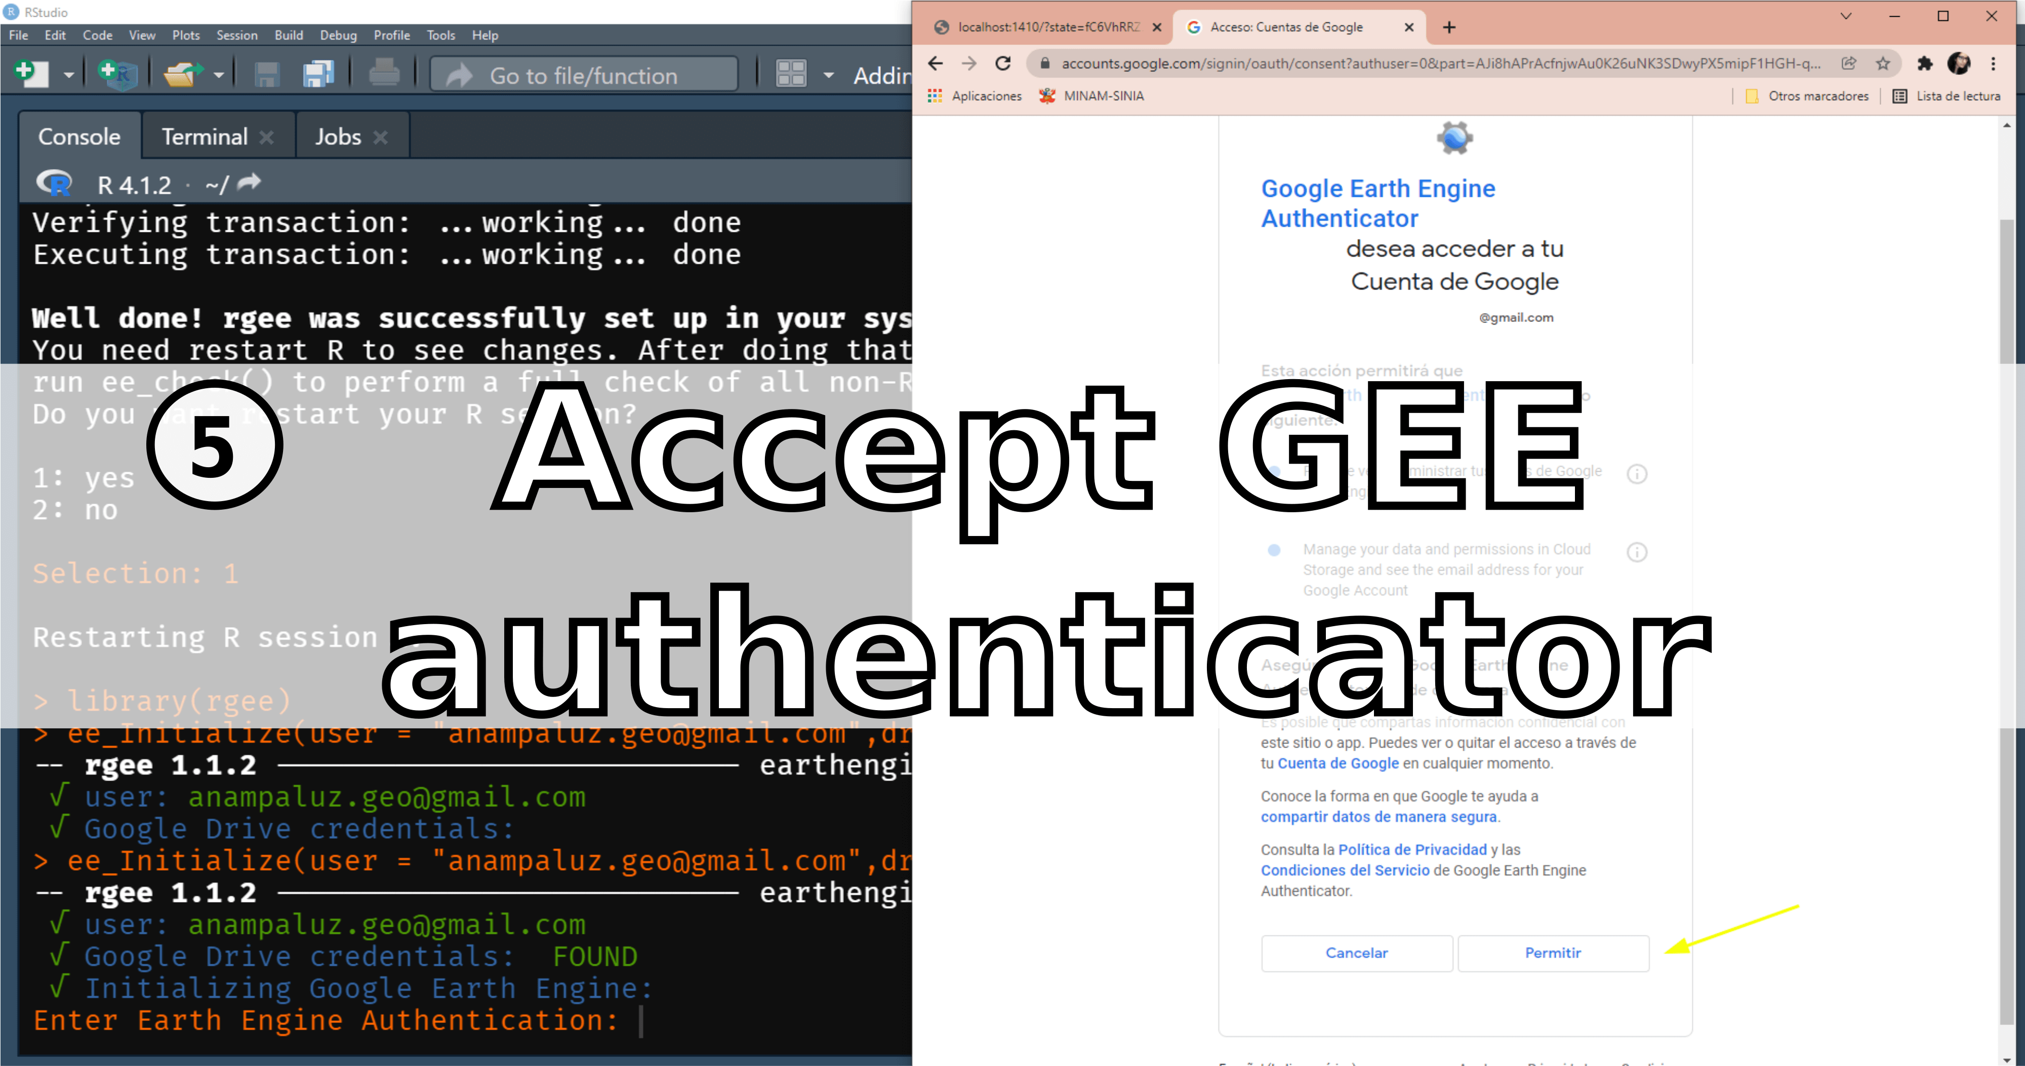Viewport: 2025px width, 1066px height.
Task: Open the Condiciones del Servicio link
Action: point(1345,870)
